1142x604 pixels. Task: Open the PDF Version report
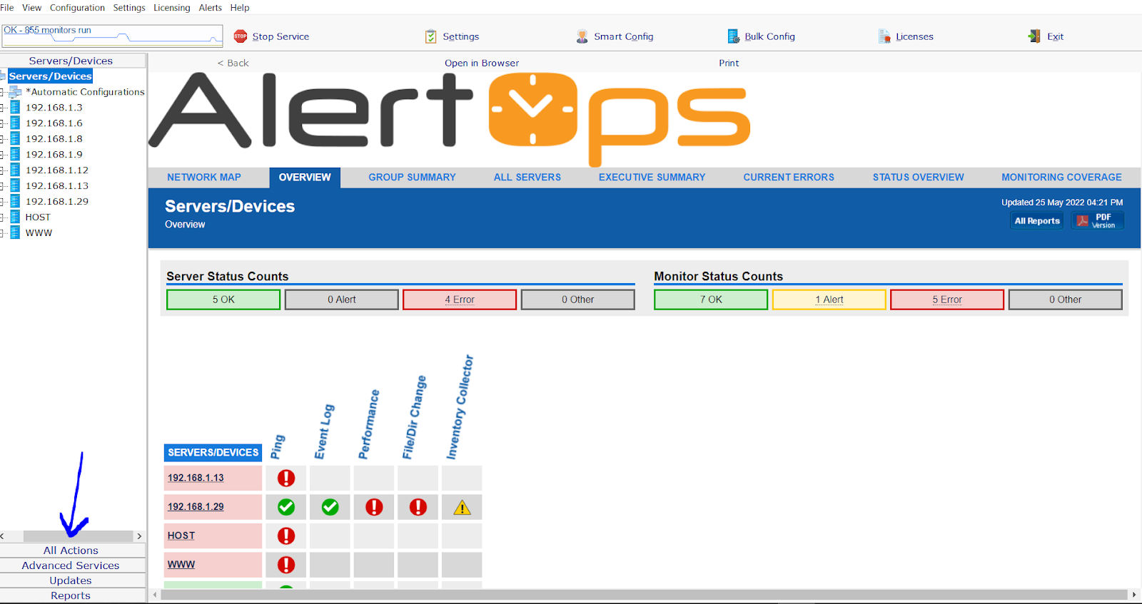pos(1097,221)
